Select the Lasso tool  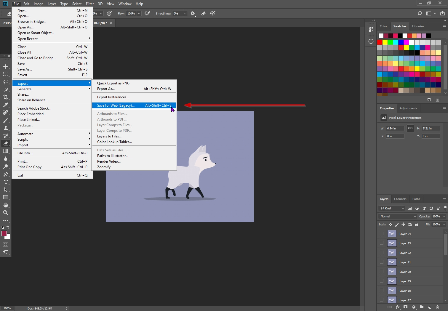point(6,82)
